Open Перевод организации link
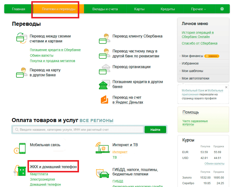 (x=131, y=67)
